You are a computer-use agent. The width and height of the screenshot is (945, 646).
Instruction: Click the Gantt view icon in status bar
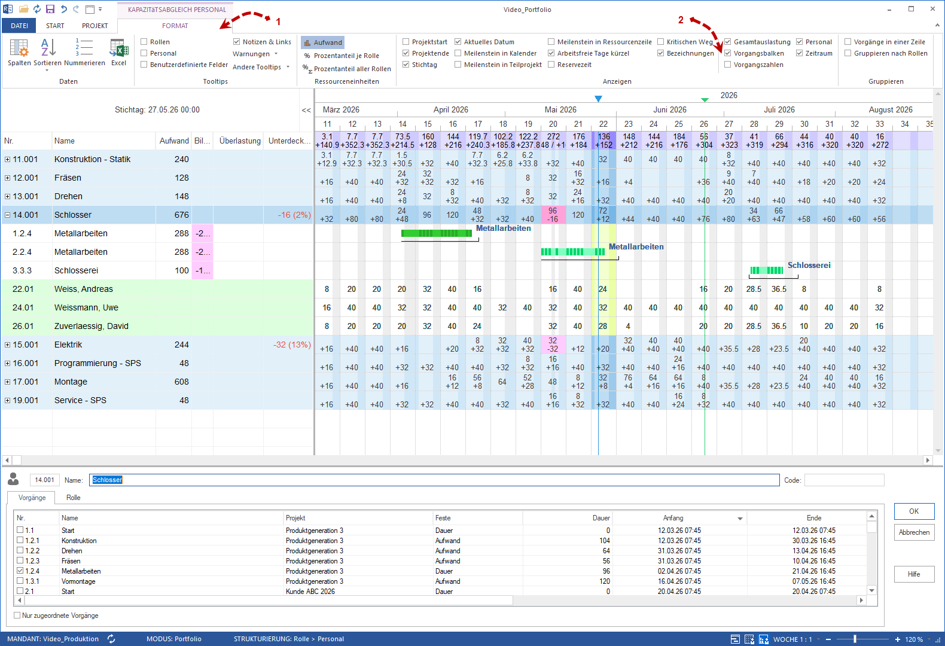(736, 639)
